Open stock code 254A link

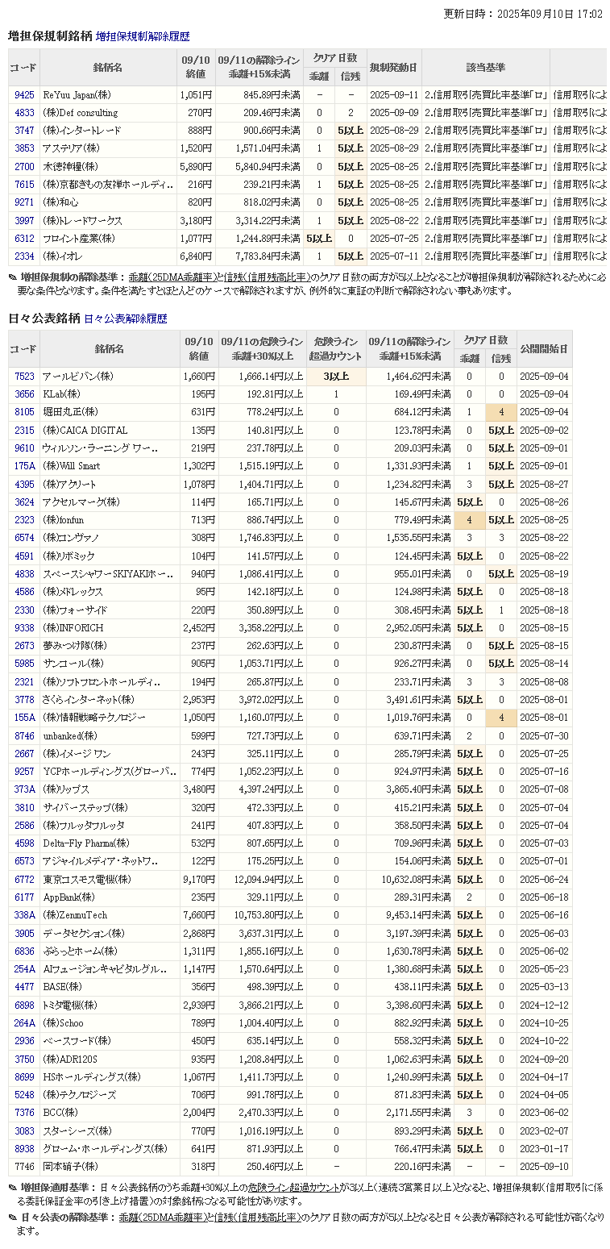[x=24, y=969]
